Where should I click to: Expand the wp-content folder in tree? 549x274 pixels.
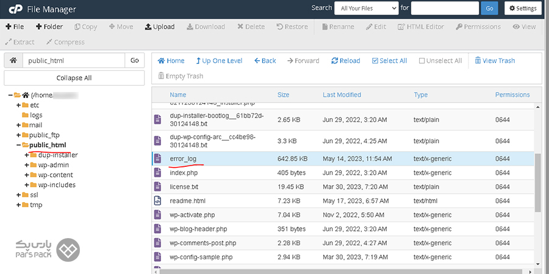(x=27, y=175)
